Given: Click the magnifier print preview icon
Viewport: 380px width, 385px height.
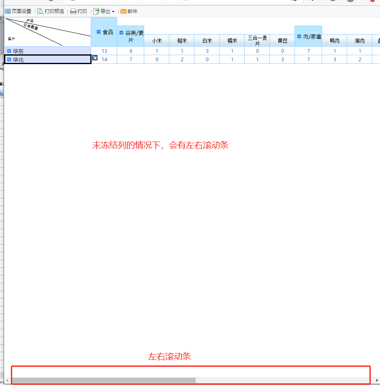Looking at the screenshot, I should [x=40, y=11].
